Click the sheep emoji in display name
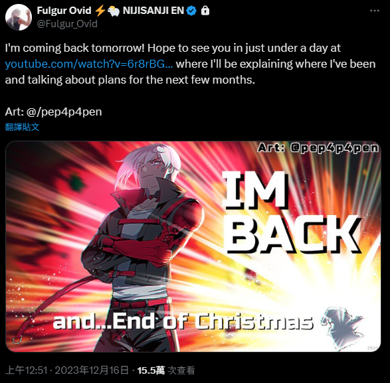The image size is (390, 383). pos(114,11)
